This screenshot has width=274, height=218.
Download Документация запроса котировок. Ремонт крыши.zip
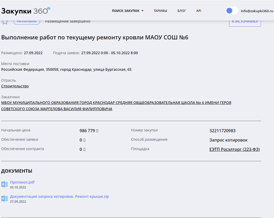59,196
